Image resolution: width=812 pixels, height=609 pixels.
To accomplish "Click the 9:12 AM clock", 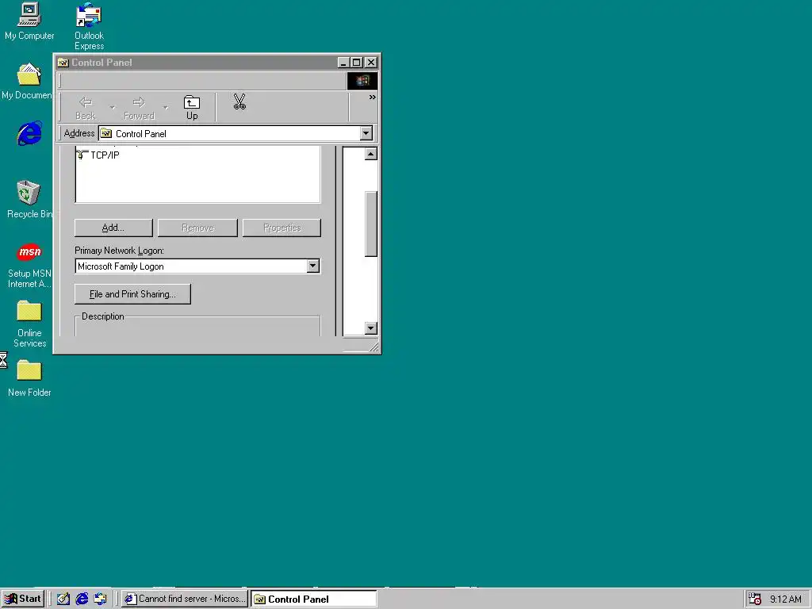I will point(786,599).
